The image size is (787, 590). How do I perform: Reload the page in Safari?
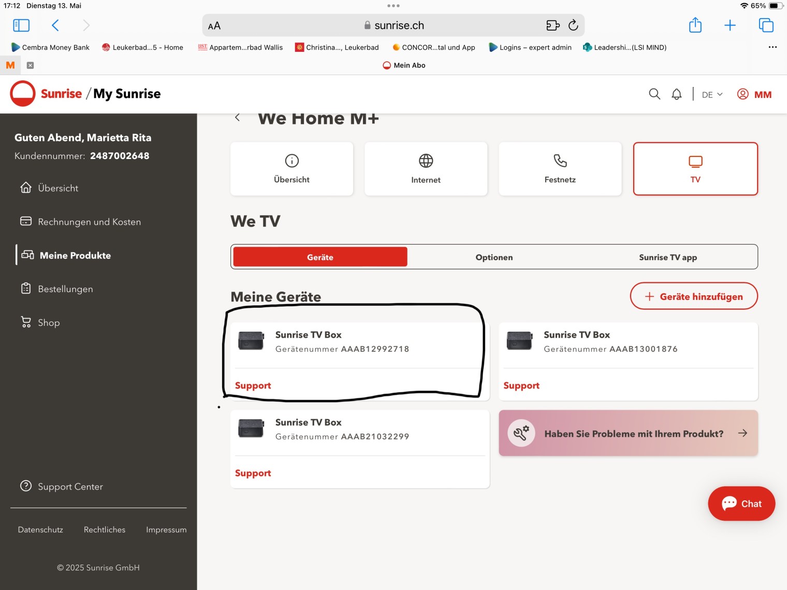[x=573, y=25]
